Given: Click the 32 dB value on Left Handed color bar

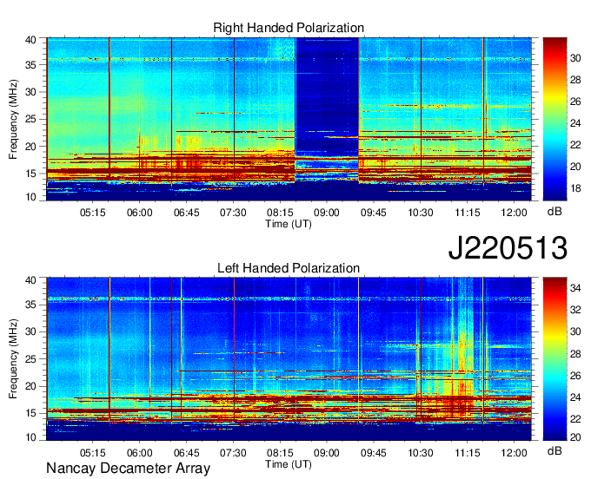Looking at the screenshot, I should pyautogui.click(x=575, y=310).
